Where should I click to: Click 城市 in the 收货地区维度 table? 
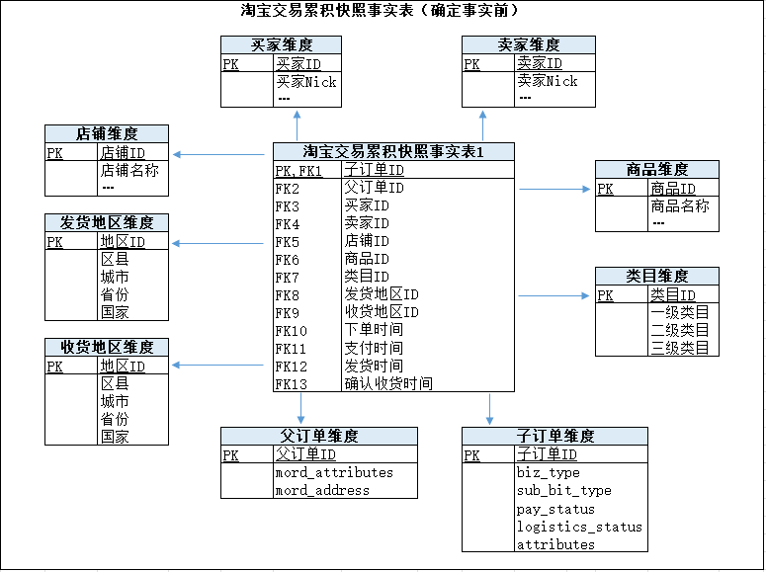[x=115, y=401]
